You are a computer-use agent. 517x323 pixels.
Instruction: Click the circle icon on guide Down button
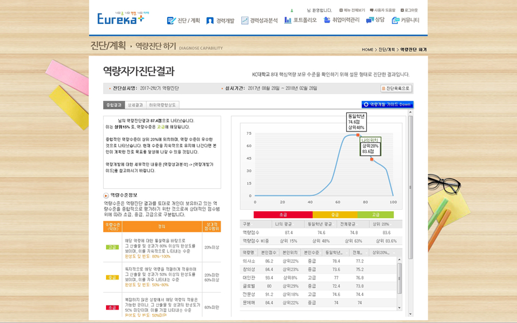pos(366,104)
